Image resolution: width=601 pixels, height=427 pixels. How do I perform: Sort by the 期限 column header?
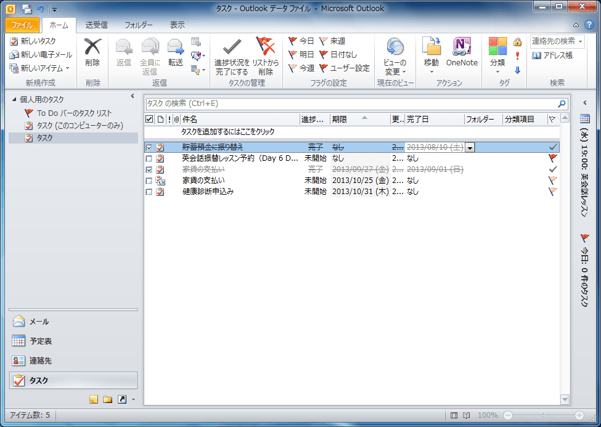coord(359,119)
